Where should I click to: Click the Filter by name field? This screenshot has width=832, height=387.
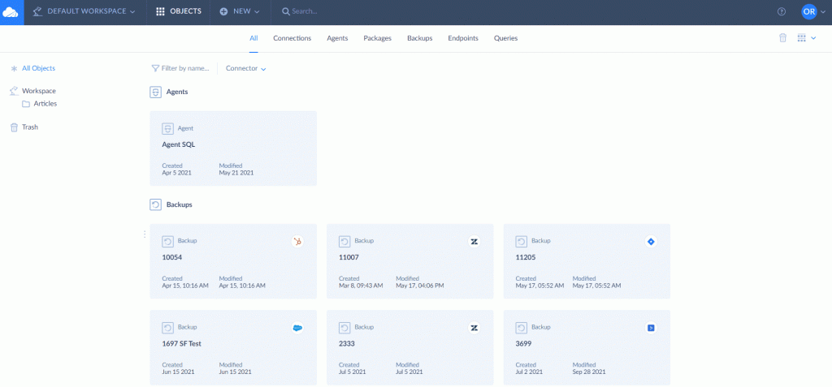pos(184,69)
